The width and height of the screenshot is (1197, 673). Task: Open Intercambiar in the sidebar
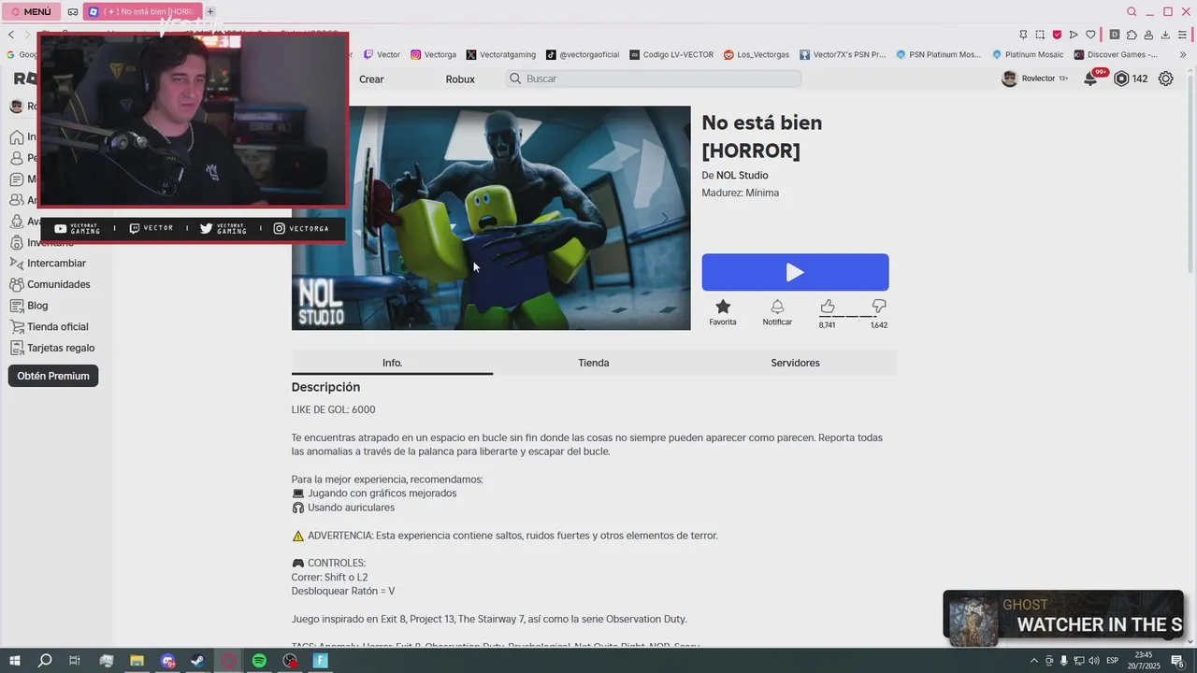56,264
